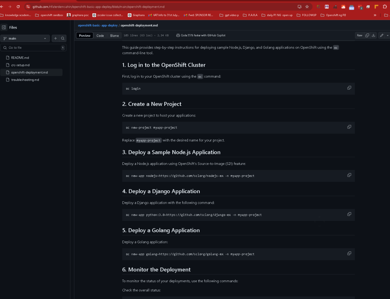Show more bookmarks chevron

375,15
